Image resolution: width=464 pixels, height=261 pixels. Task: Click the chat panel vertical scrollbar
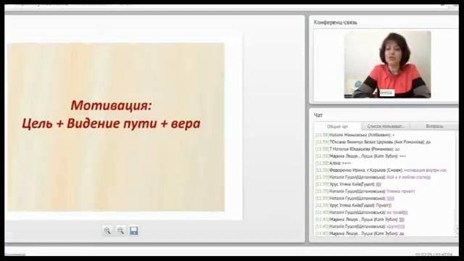click(457, 183)
